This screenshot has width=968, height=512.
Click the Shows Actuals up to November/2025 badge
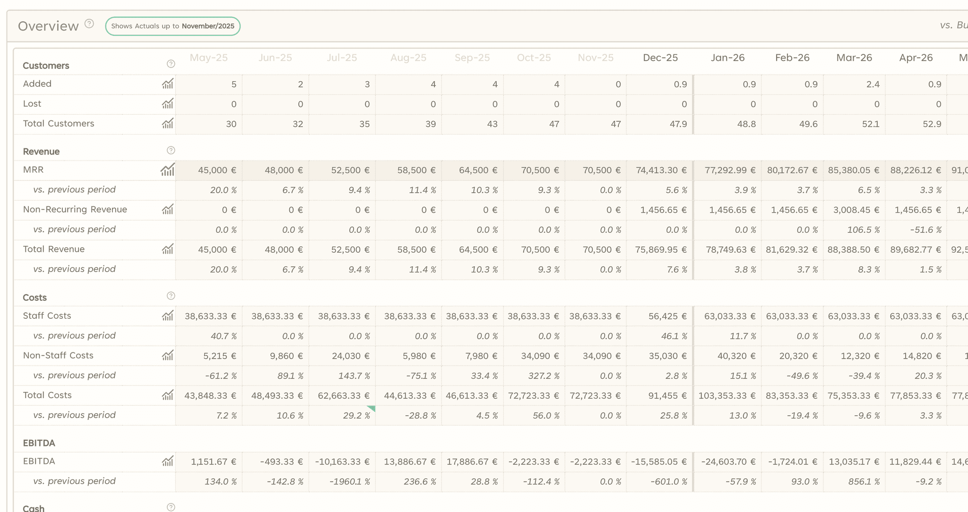pyautogui.click(x=173, y=26)
